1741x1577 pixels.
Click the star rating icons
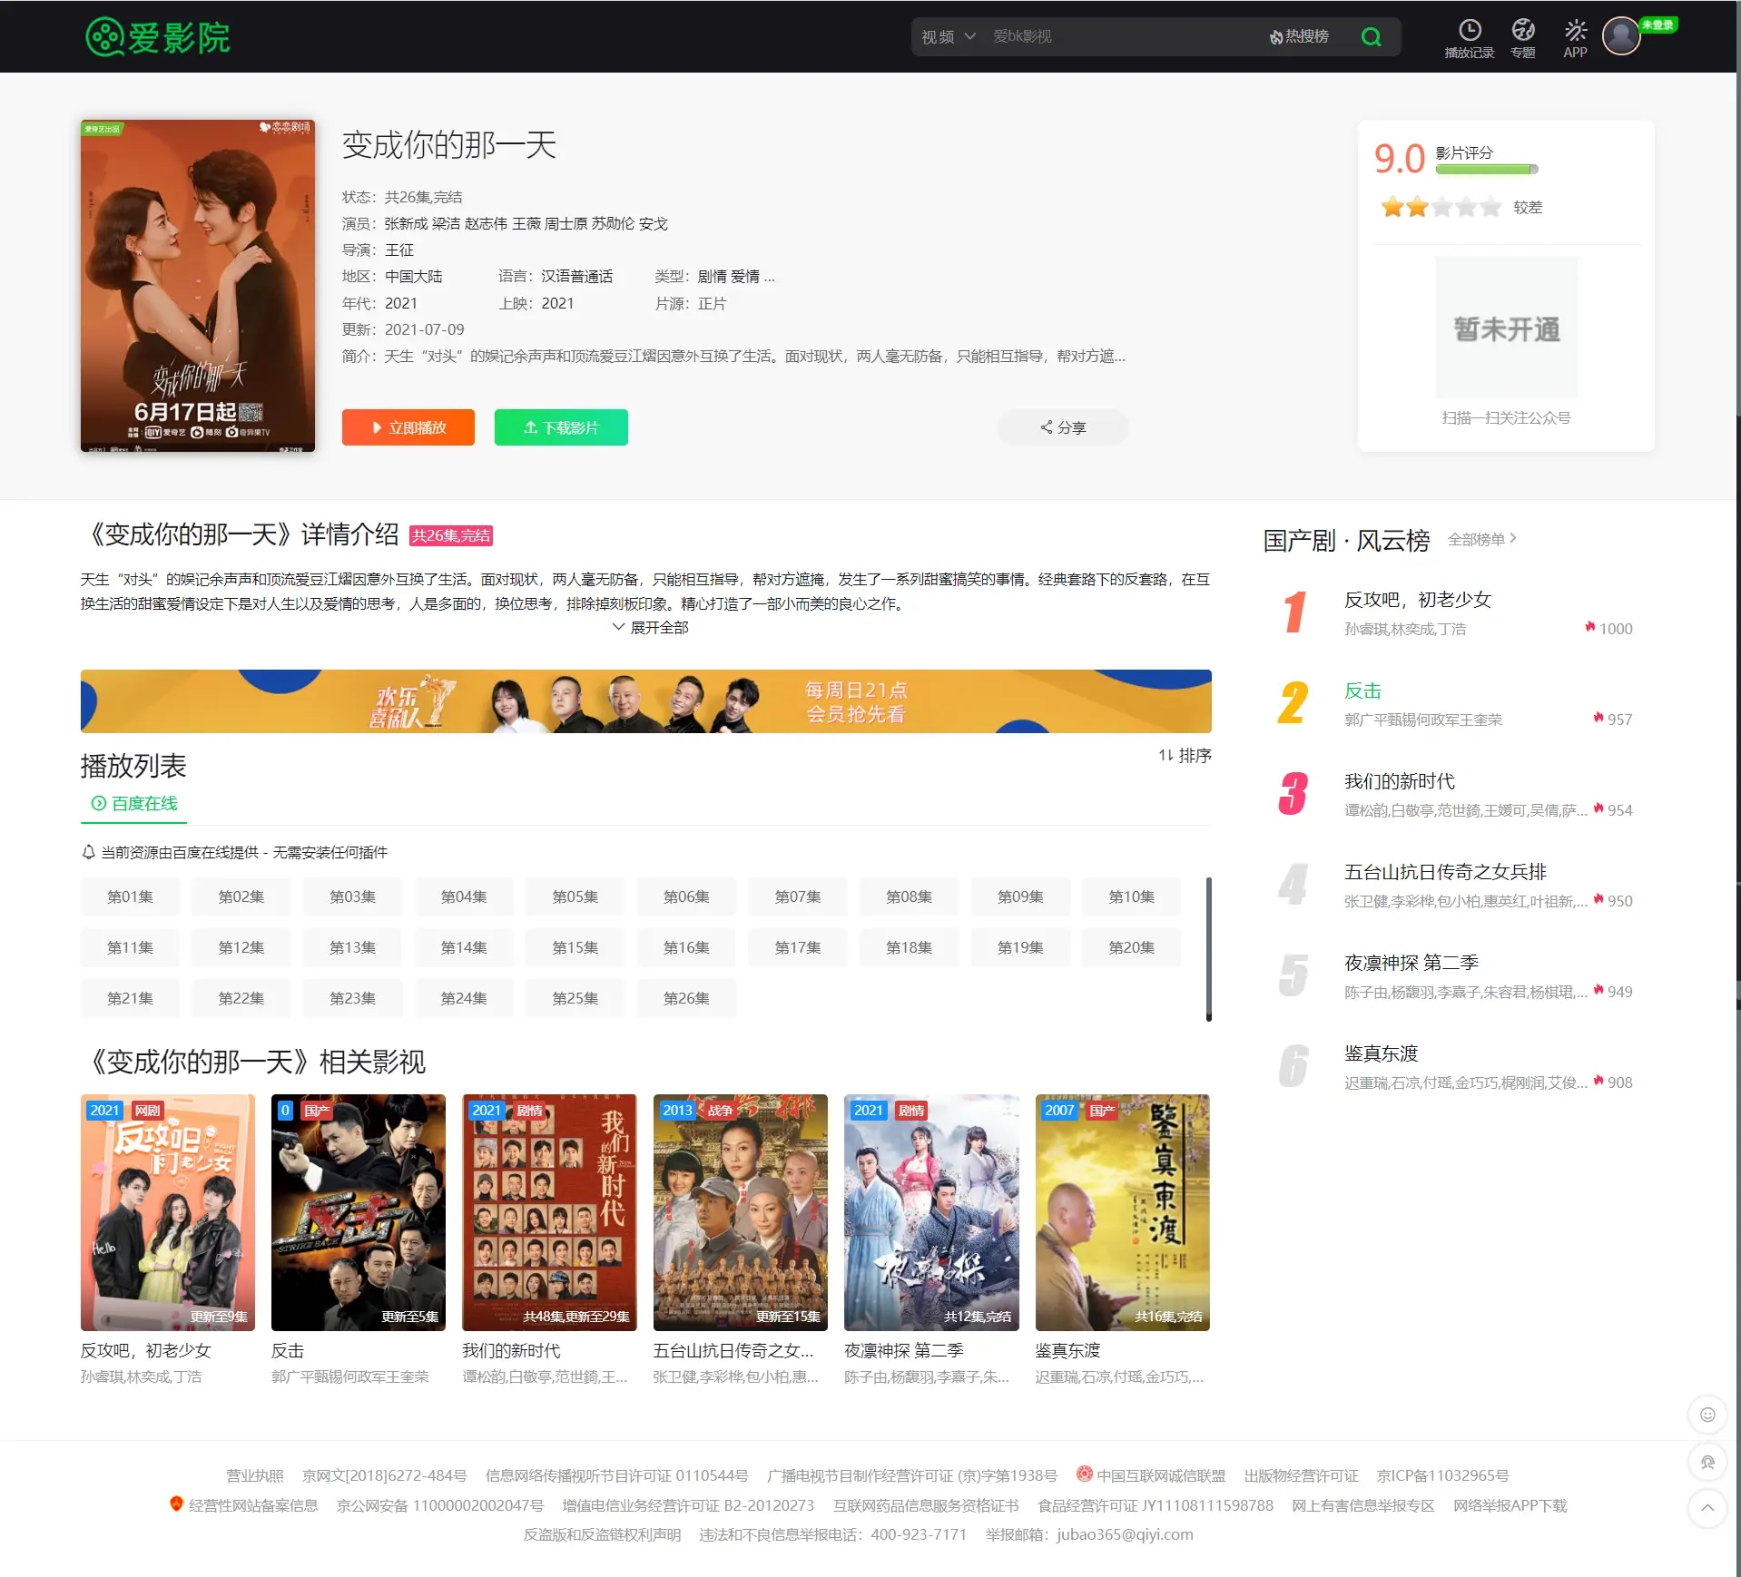click(x=1441, y=208)
